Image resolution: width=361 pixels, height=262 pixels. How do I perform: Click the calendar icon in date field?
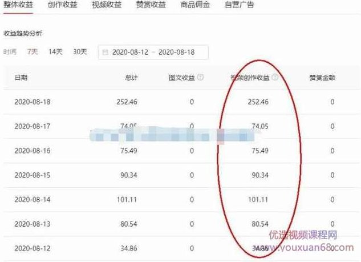coord(105,53)
